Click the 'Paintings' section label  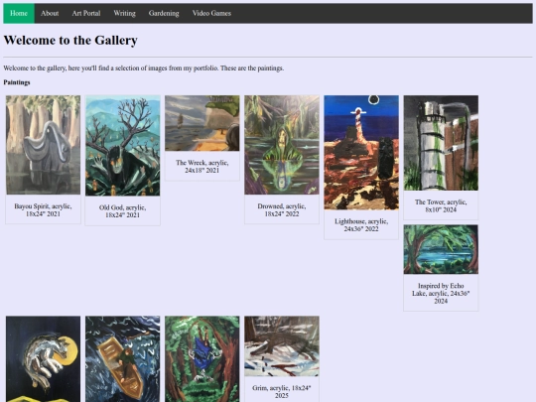pyautogui.click(x=17, y=82)
